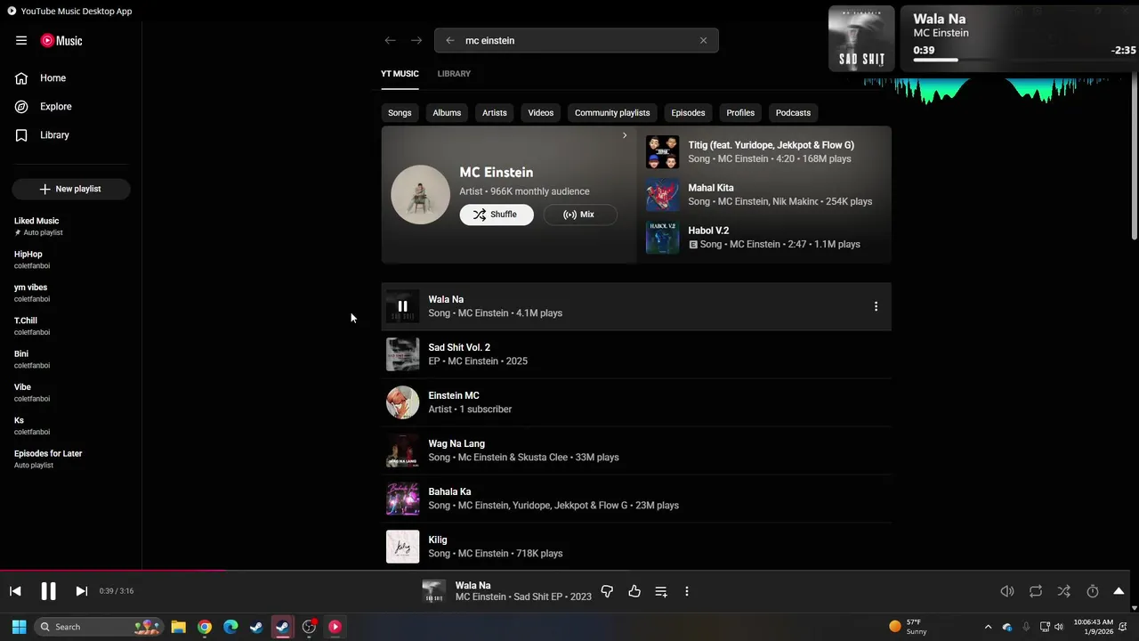The width and height of the screenshot is (1139, 641).
Task: Start the MC Einstein Mix
Action: click(579, 215)
